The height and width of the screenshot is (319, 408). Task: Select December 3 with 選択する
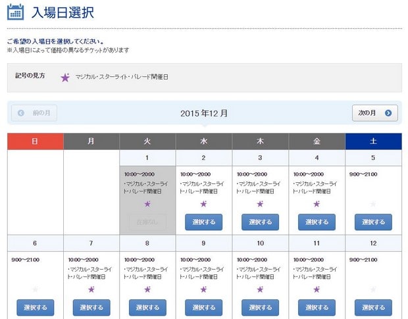(x=260, y=222)
